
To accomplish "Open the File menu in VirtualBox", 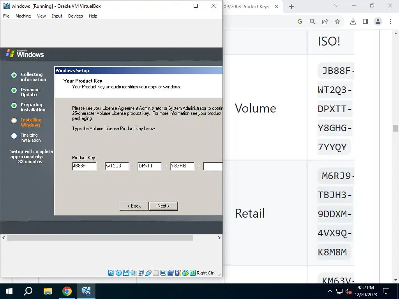I will click(6, 16).
